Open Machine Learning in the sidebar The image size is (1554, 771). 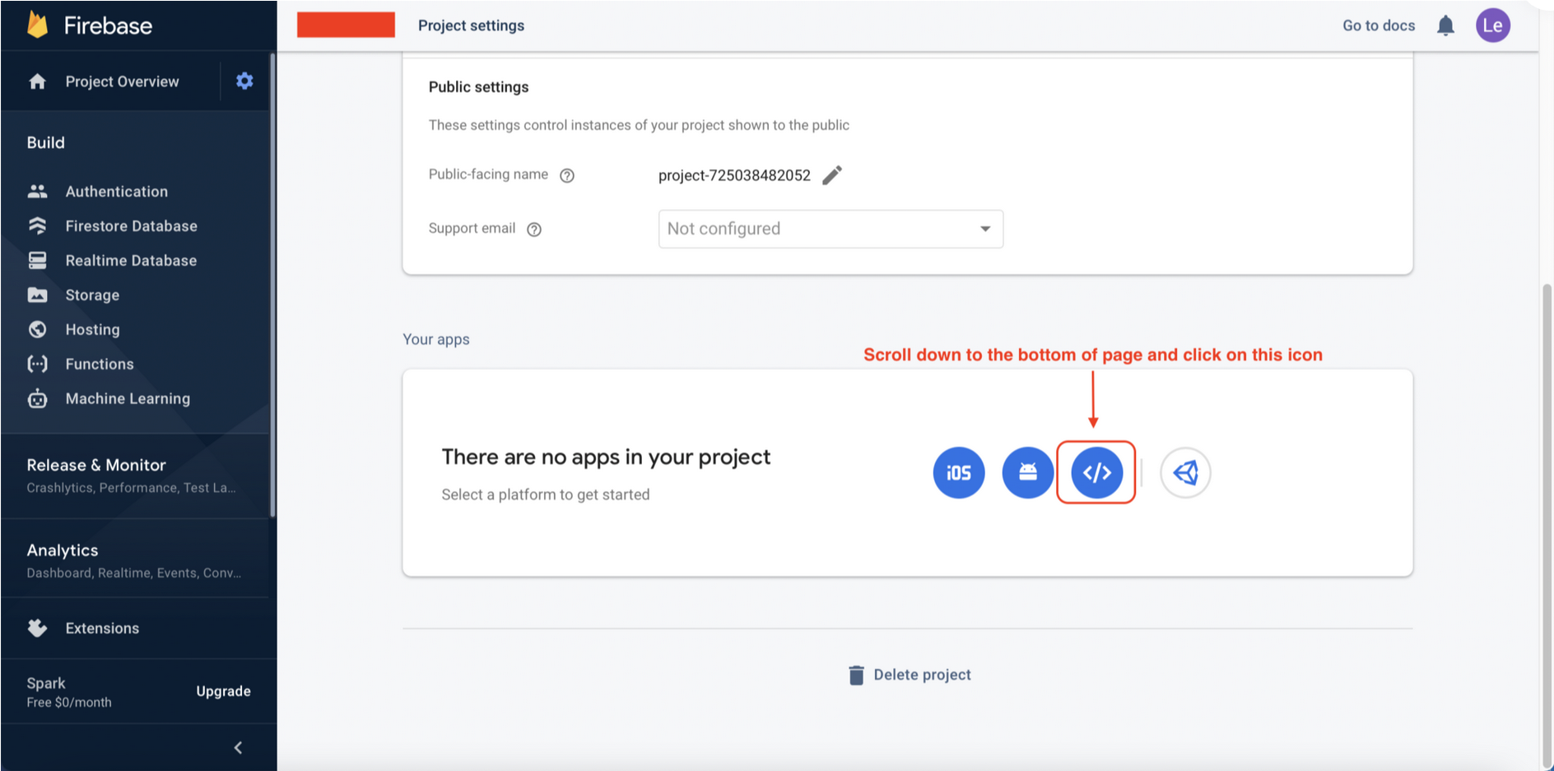click(128, 398)
